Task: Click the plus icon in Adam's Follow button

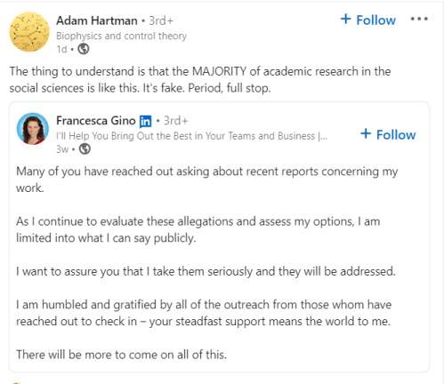Action: [346, 19]
